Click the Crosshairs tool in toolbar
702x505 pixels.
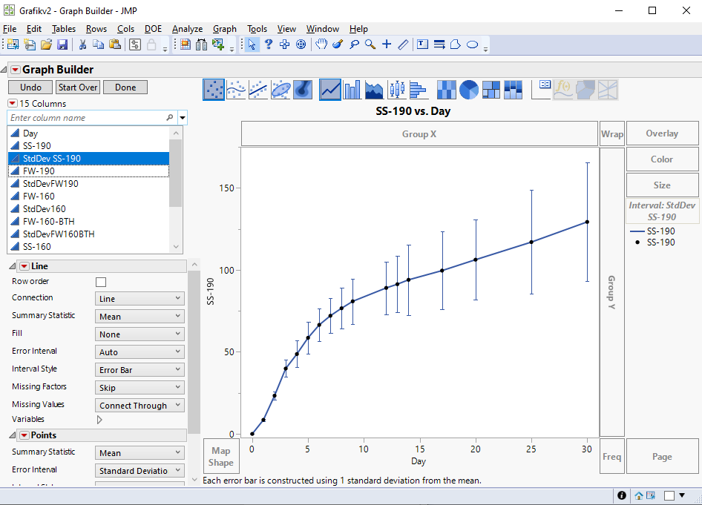click(x=387, y=44)
